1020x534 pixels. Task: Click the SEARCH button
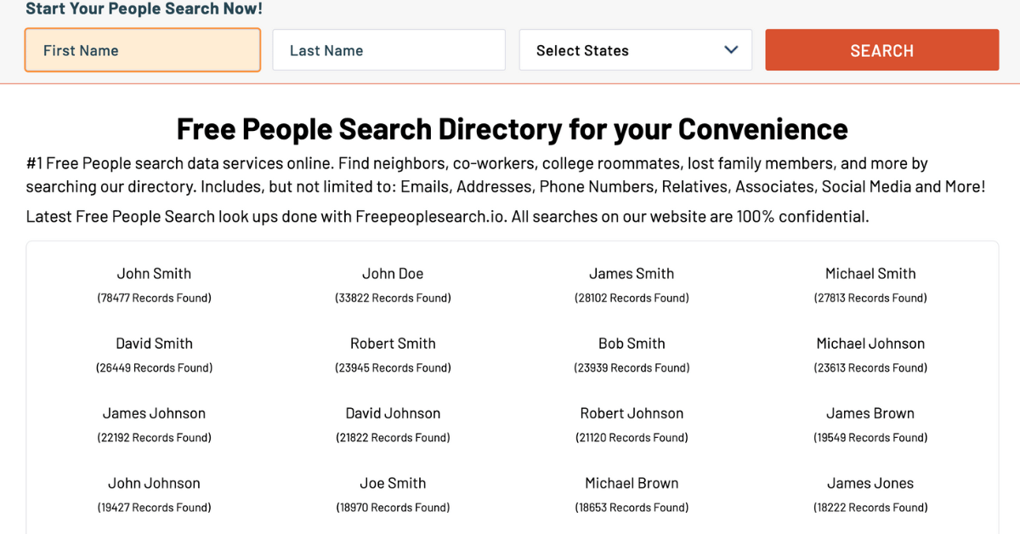point(881,49)
